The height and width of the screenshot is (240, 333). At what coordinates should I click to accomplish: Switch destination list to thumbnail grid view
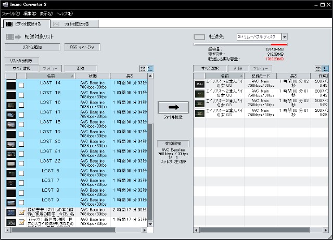point(318,69)
